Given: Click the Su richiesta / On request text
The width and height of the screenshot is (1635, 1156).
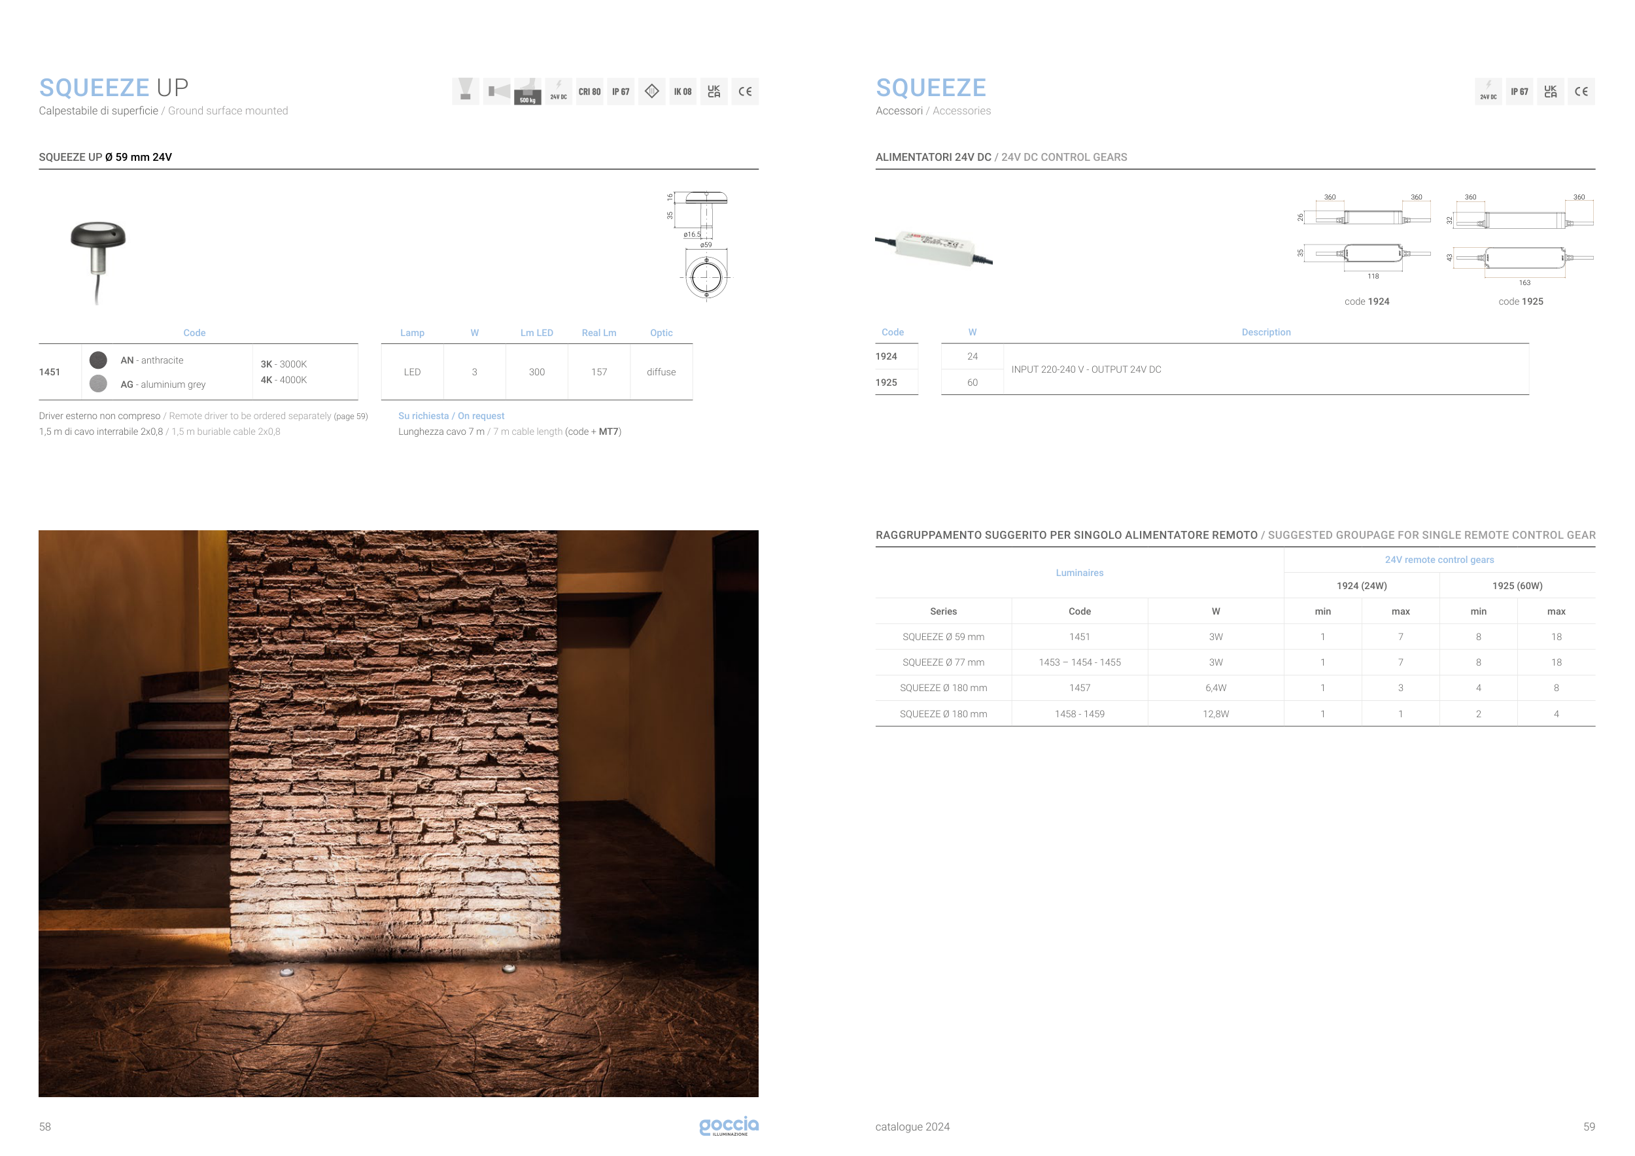Looking at the screenshot, I should [x=451, y=416].
